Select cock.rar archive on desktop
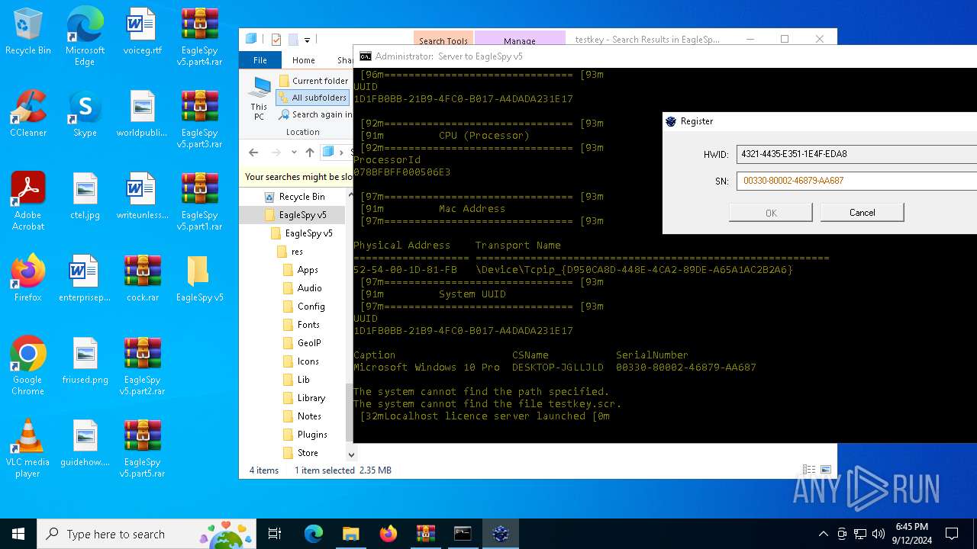The width and height of the screenshot is (977, 549). pyautogui.click(x=143, y=278)
